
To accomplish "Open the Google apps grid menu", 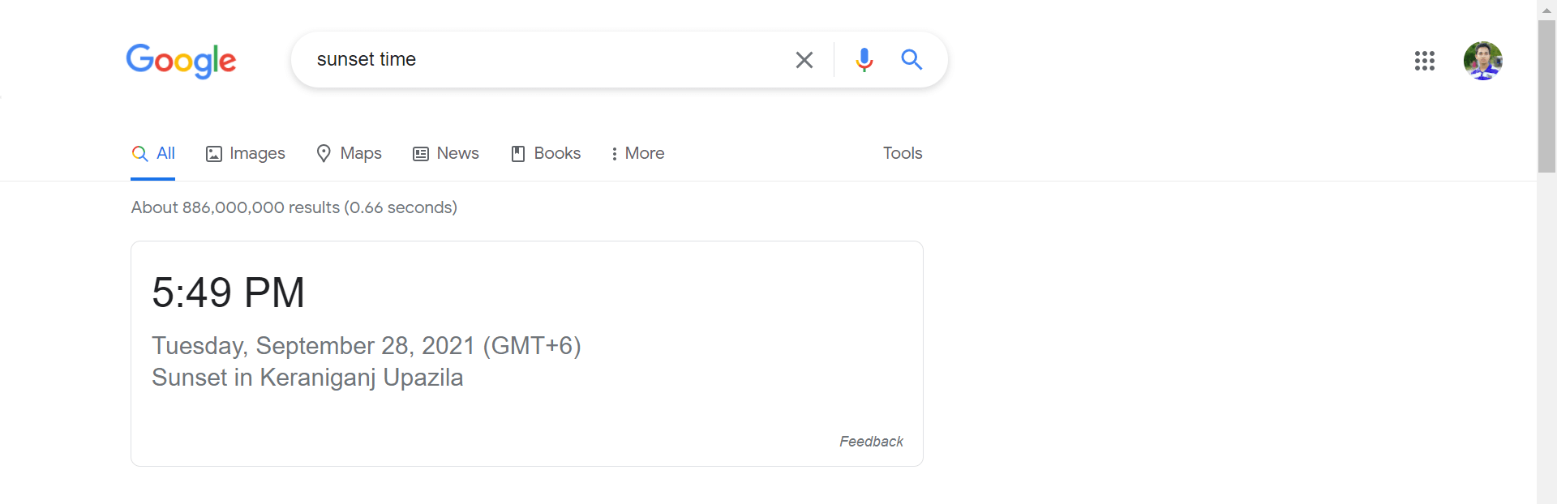I will pyautogui.click(x=1425, y=61).
